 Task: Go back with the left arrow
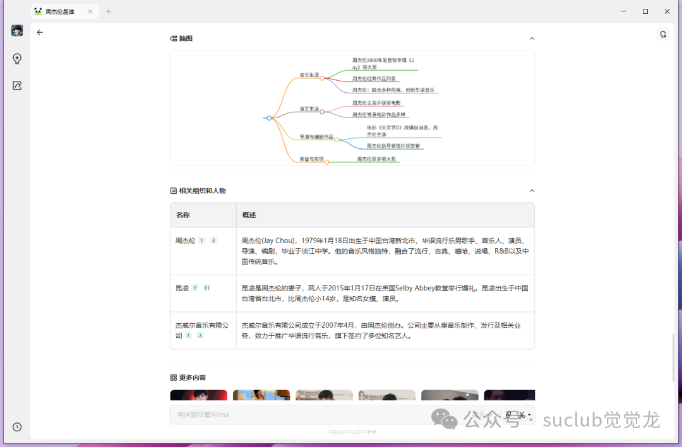coord(40,32)
